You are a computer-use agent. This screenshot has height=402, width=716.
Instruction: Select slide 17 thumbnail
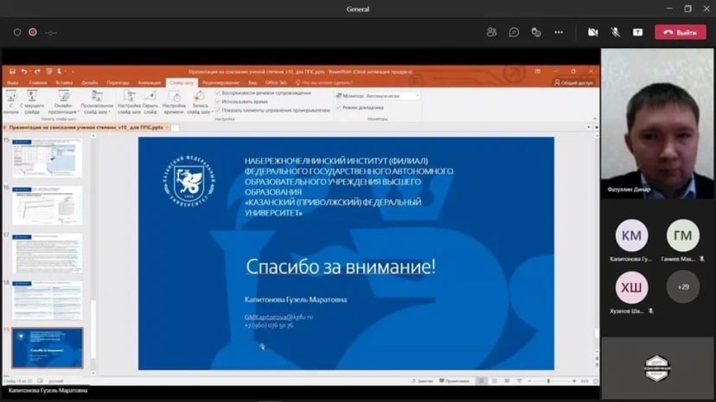click(47, 252)
